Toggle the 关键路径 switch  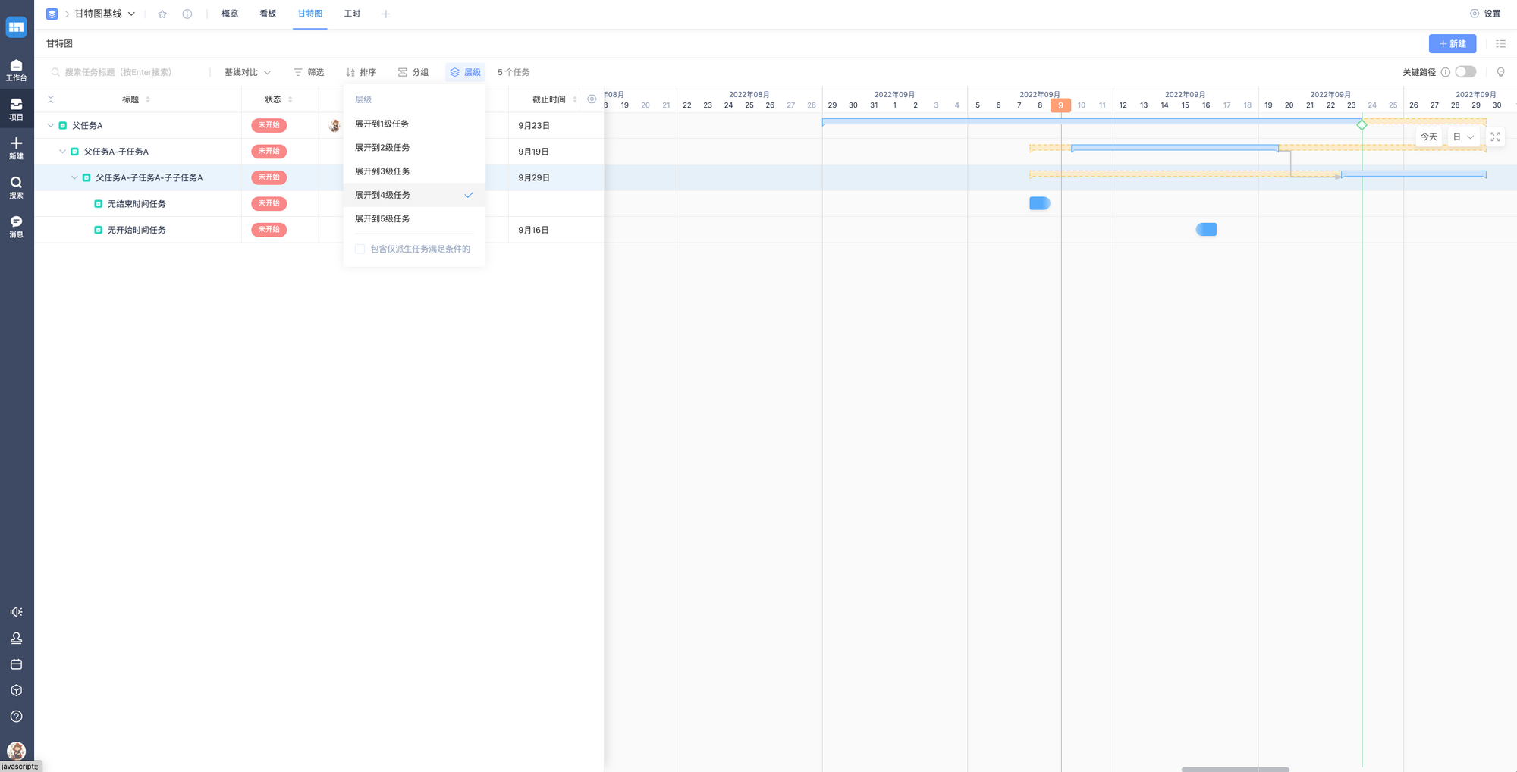[x=1465, y=72]
